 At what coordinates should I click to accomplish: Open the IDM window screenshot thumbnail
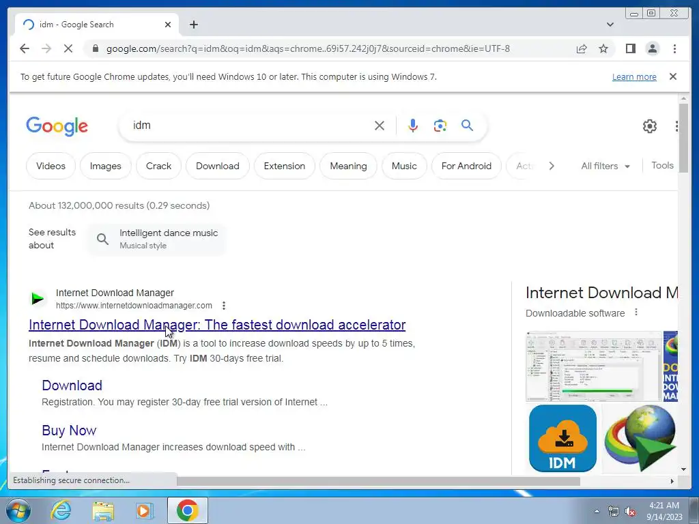pos(594,366)
